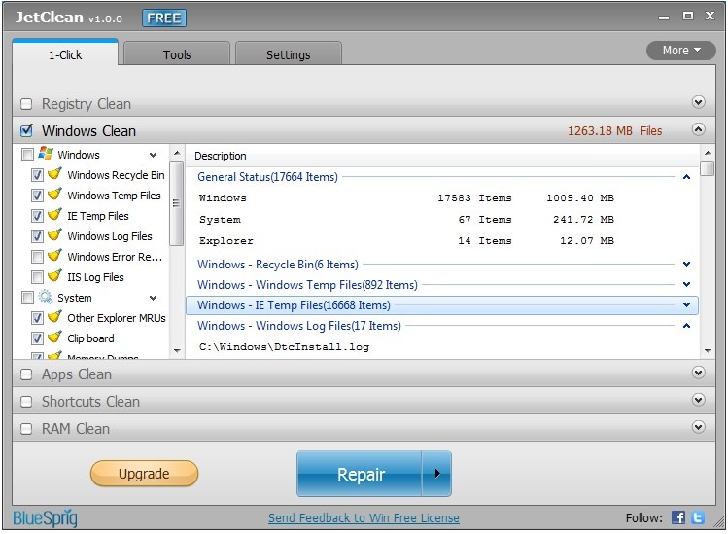This screenshot has width=728, height=534.
Task: Uncheck the Windows Log Files checkbox
Action: 38,236
